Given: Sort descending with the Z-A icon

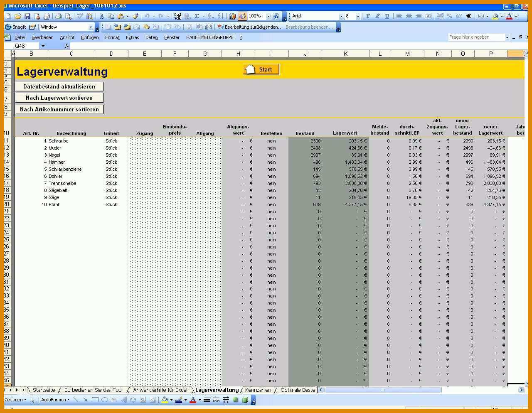Looking at the screenshot, I should point(221,16).
